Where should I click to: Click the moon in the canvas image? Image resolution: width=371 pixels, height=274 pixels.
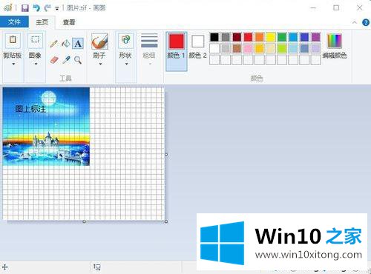[48, 98]
